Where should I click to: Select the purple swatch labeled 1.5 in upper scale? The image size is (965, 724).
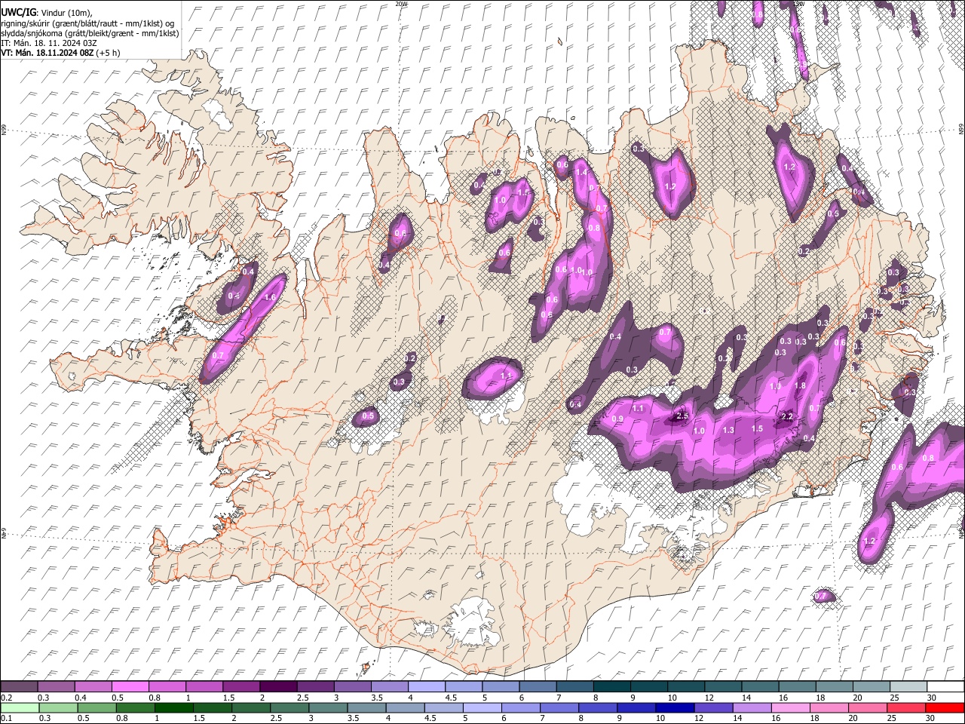click(x=241, y=687)
